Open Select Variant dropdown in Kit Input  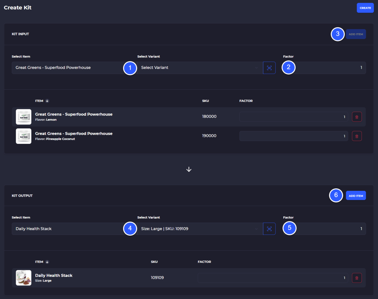(200, 68)
